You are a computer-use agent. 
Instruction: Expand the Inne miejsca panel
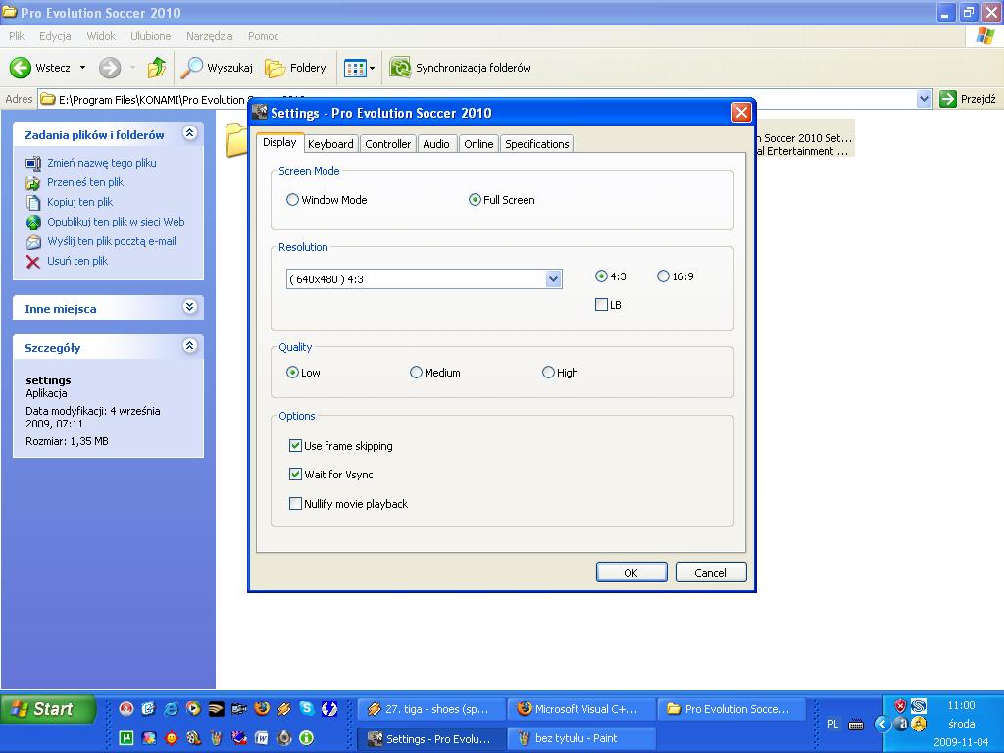(189, 306)
